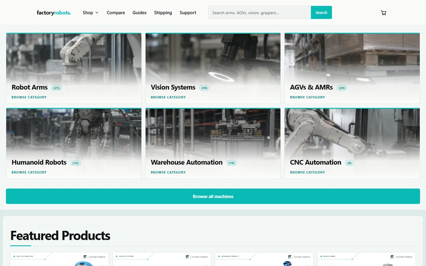Open the featured Robot Arms product card
Screen dimensions: 426x266
pos(366,259)
